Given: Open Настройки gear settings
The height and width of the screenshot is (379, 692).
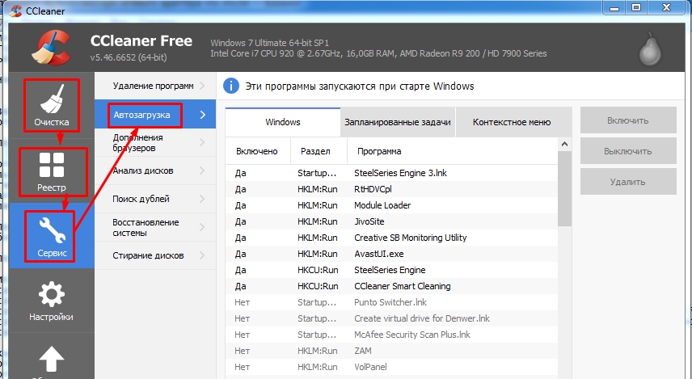Looking at the screenshot, I should (51, 301).
